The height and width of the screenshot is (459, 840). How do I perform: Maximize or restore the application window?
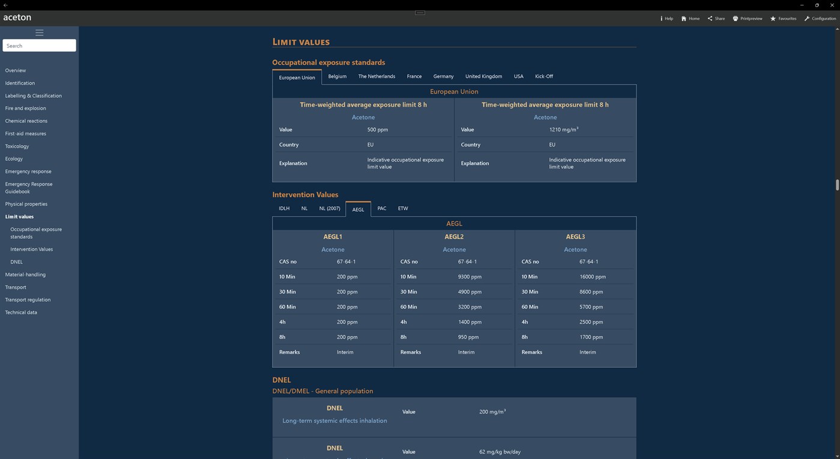point(817,5)
